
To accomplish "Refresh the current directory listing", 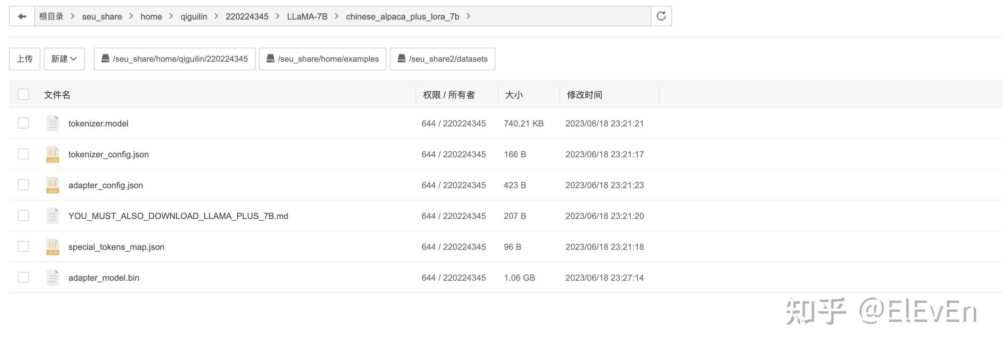I will coord(661,16).
